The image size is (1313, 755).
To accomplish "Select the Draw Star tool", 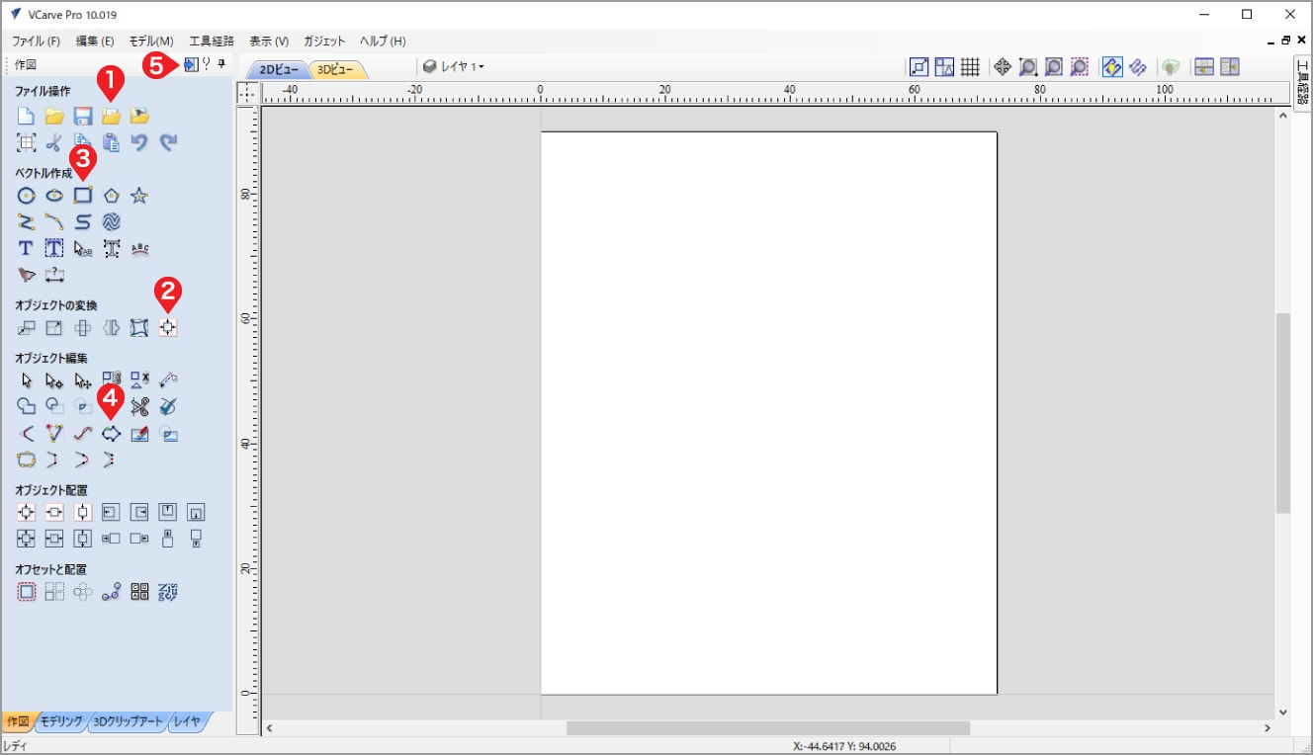I will [139, 196].
